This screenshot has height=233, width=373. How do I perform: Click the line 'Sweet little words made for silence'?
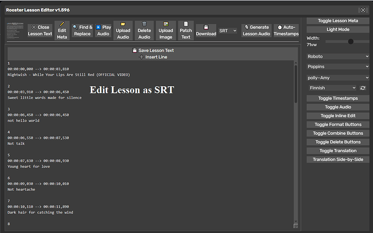(44, 98)
